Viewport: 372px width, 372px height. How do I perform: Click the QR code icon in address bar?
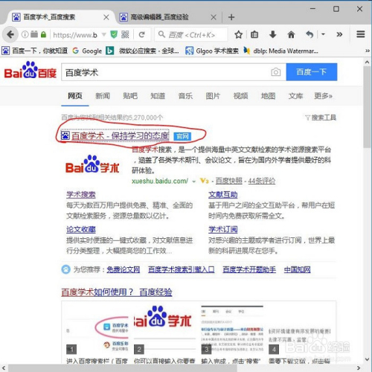pyautogui.click(x=125, y=35)
